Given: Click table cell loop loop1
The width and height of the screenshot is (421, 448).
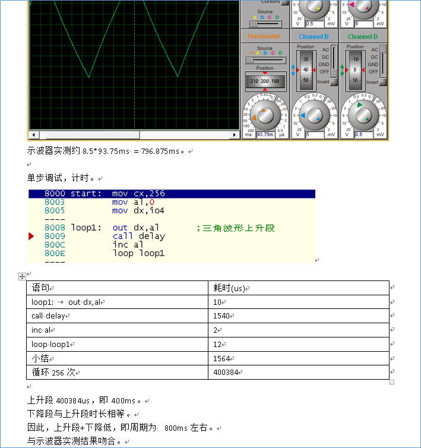Looking at the screenshot, I should [118, 344].
